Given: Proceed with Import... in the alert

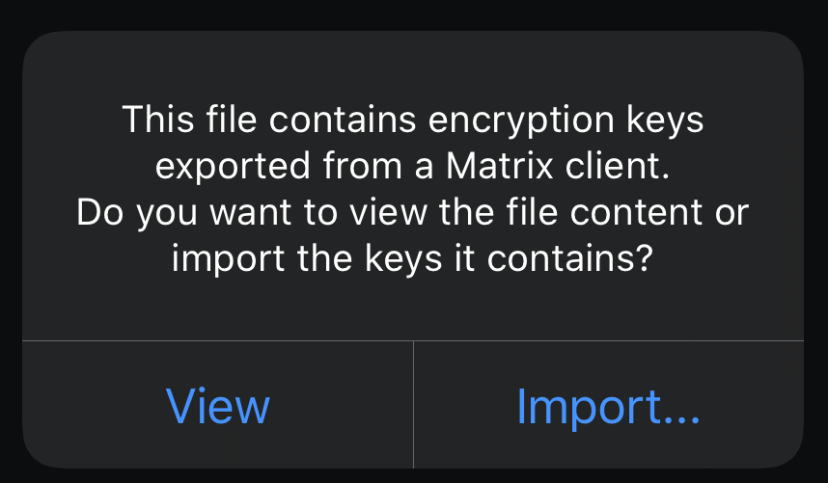Looking at the screenshot, I should pos(608,405).
